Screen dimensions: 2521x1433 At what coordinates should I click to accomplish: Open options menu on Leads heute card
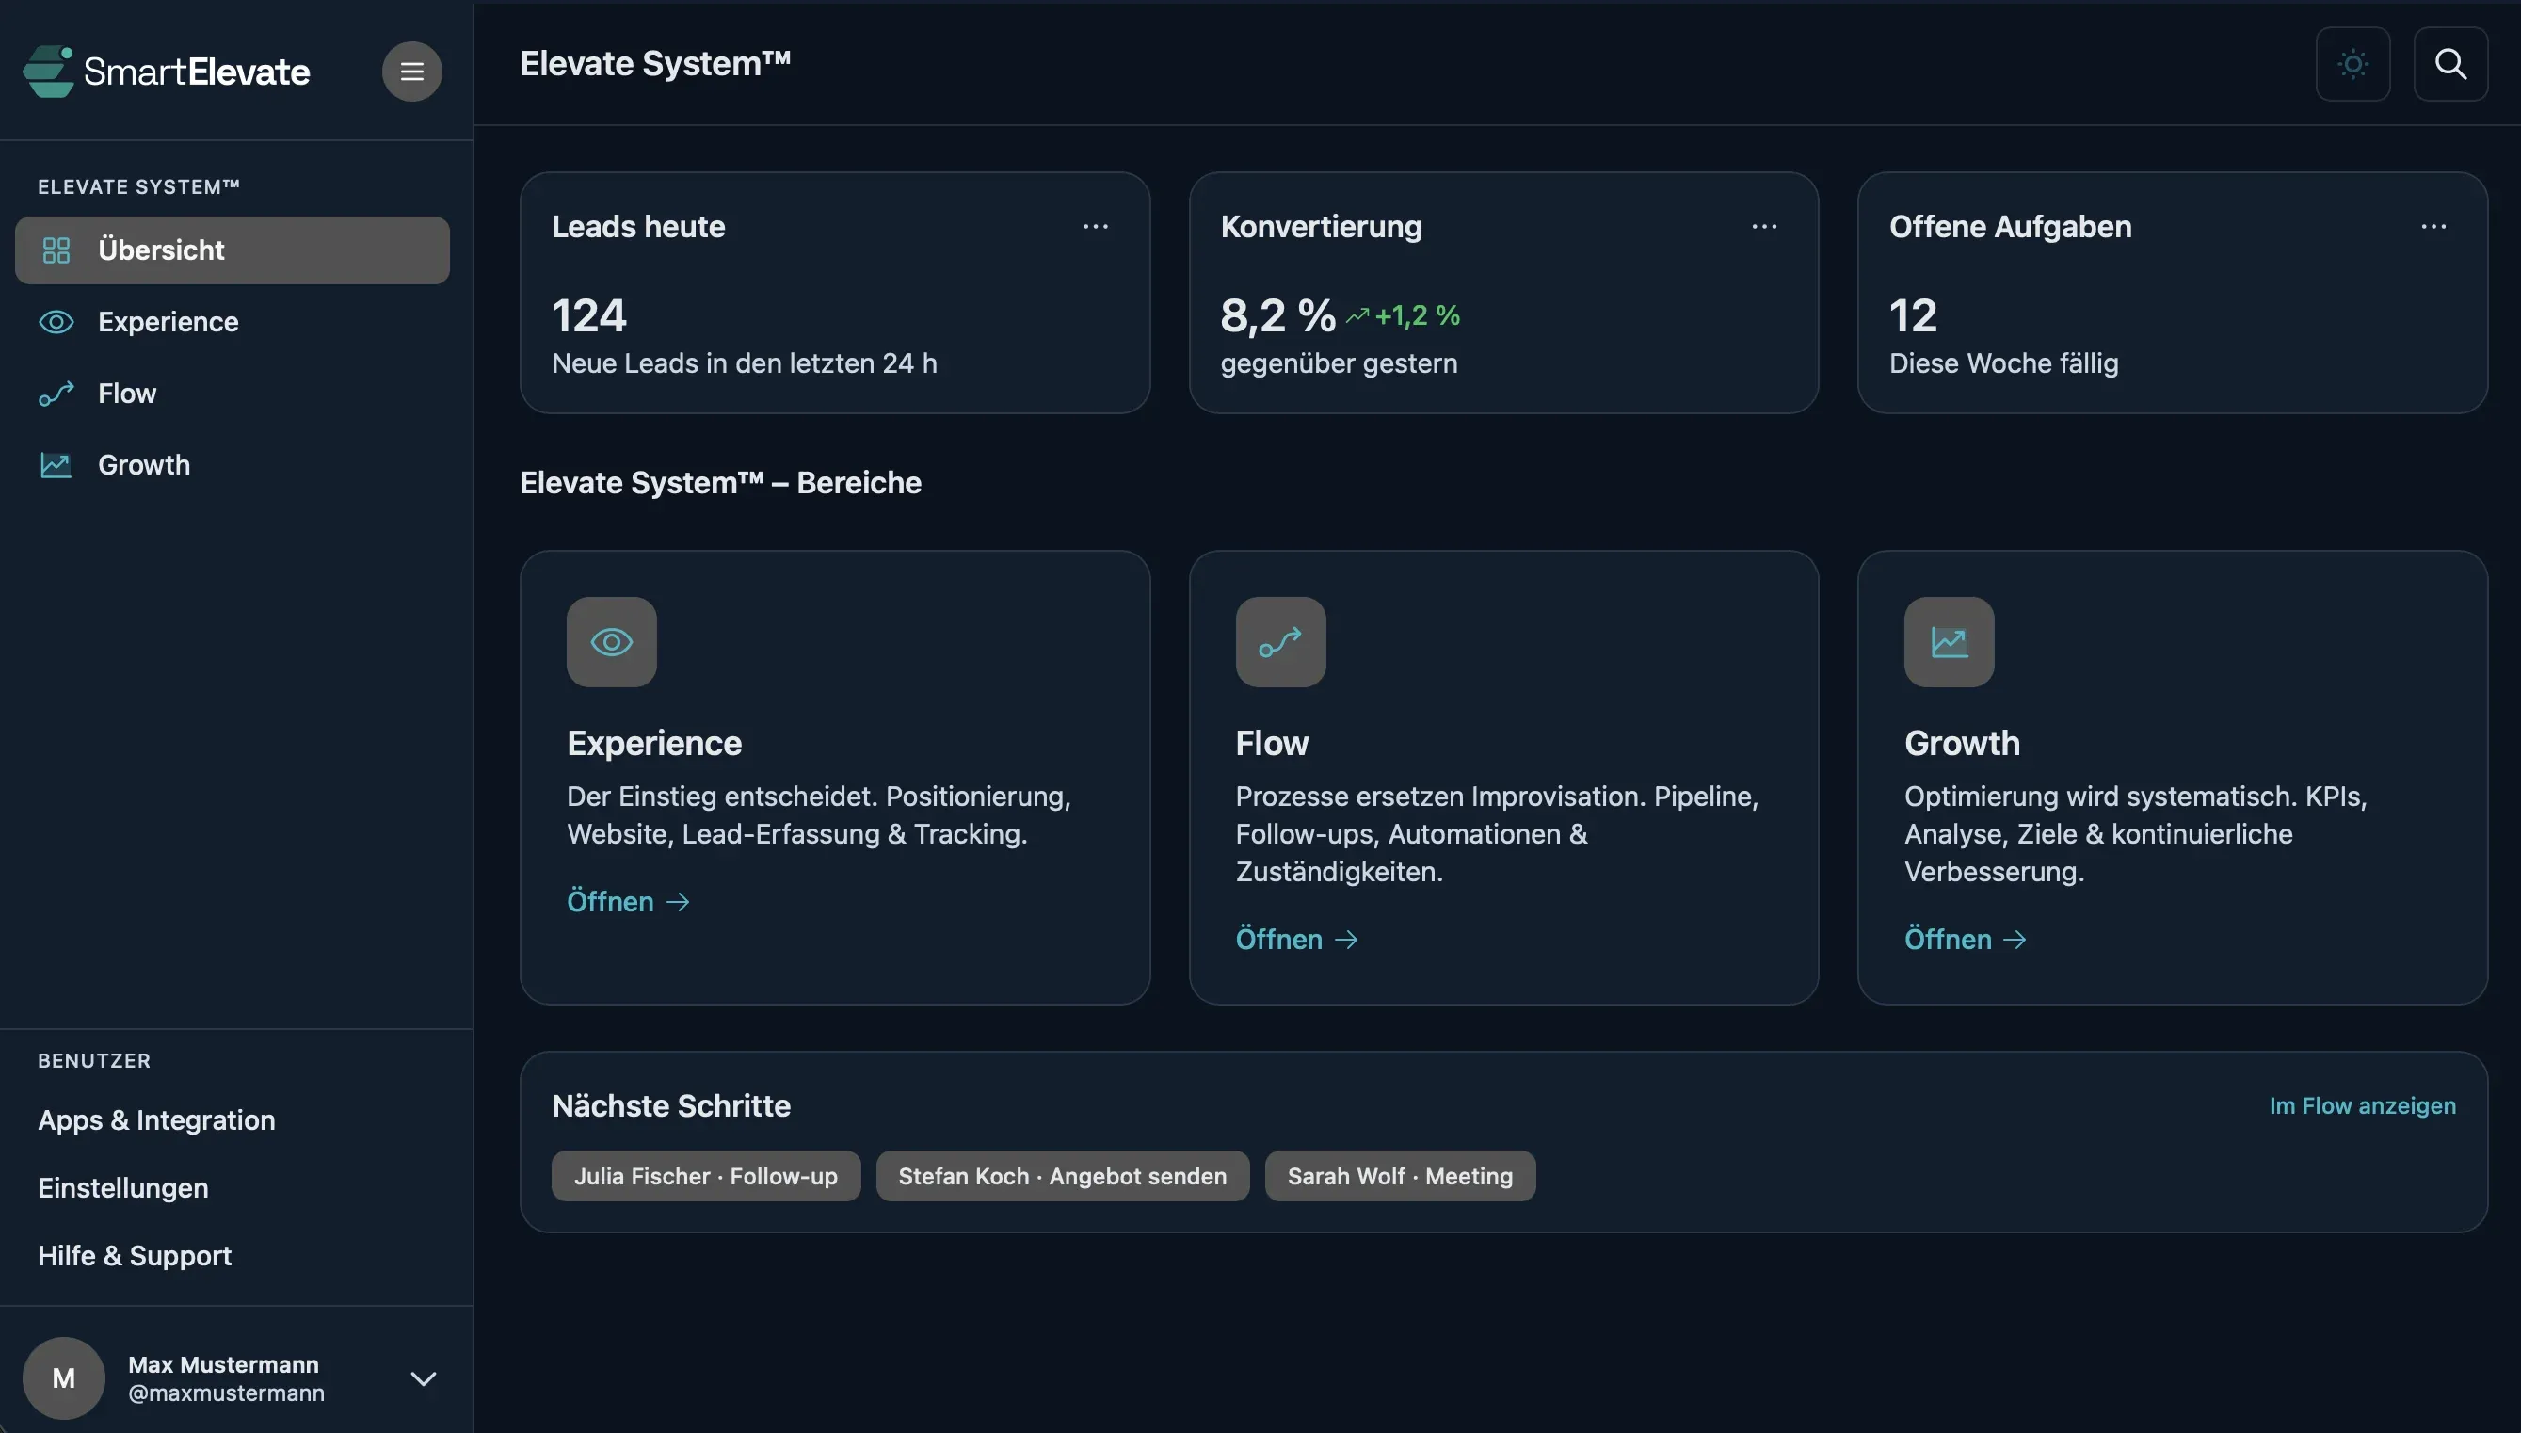click(1096, 226)
